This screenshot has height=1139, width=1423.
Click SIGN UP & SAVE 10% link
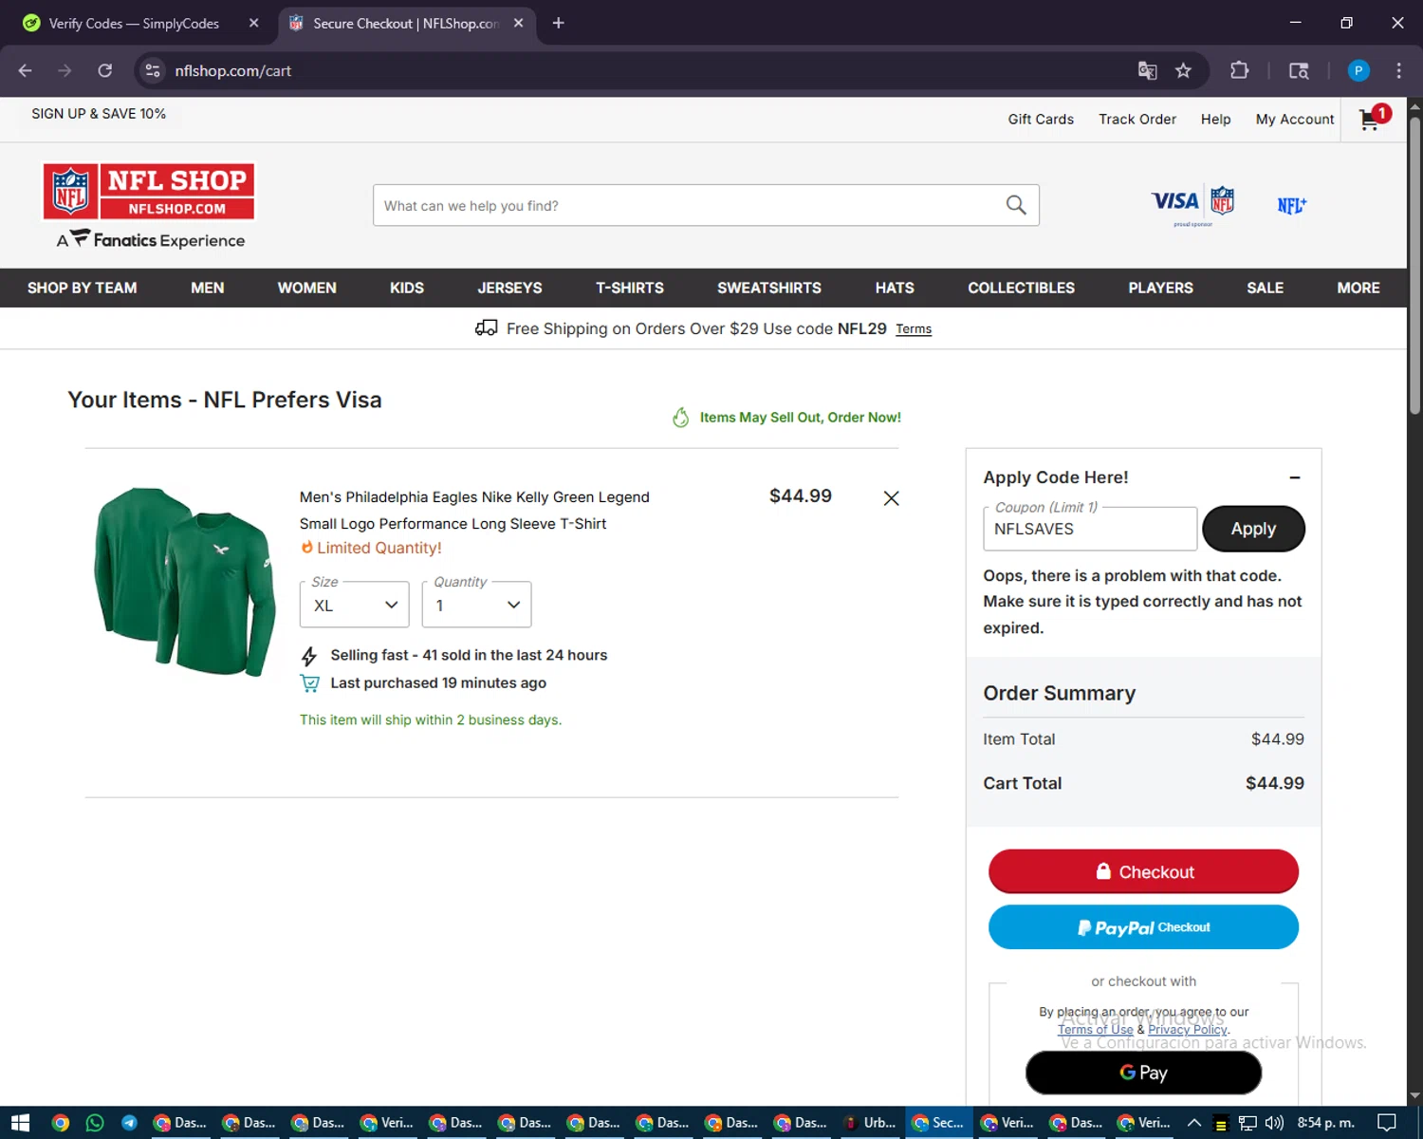[x=99, y=114]
